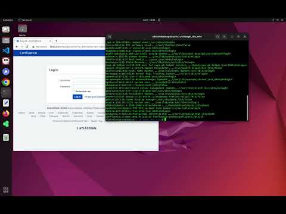This screenshot has width=286, height=214.
Task: Open the terminal hamburger menu
Action: [x=225, y=36]
